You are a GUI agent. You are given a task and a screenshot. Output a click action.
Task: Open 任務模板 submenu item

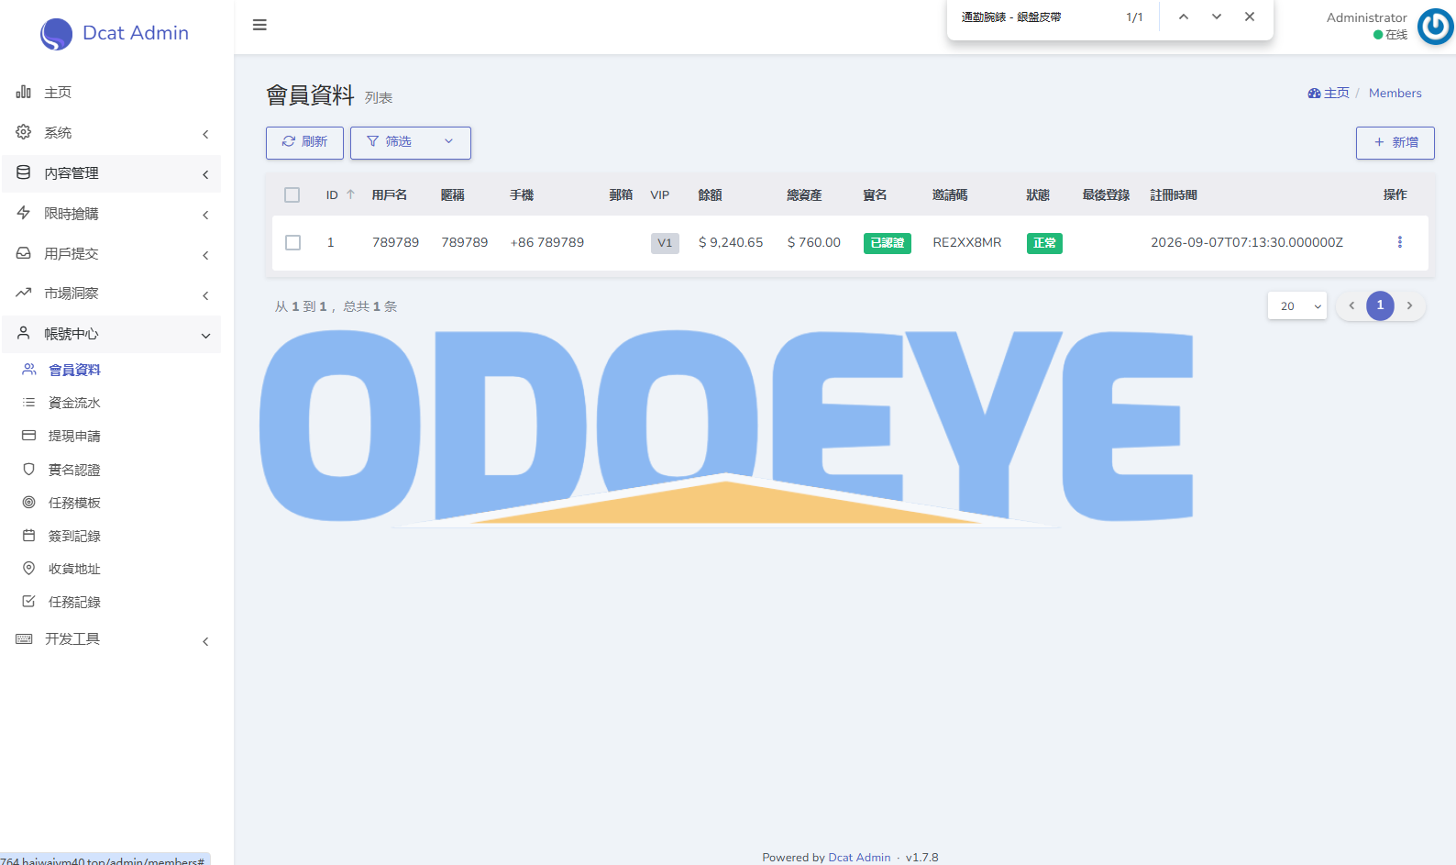pyautogui.click(x=111, y=503)
